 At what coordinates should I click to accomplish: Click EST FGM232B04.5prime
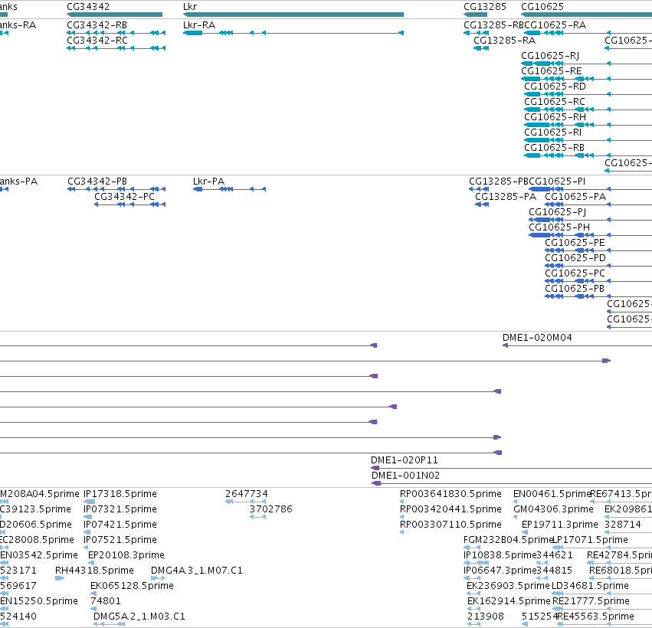508,540
